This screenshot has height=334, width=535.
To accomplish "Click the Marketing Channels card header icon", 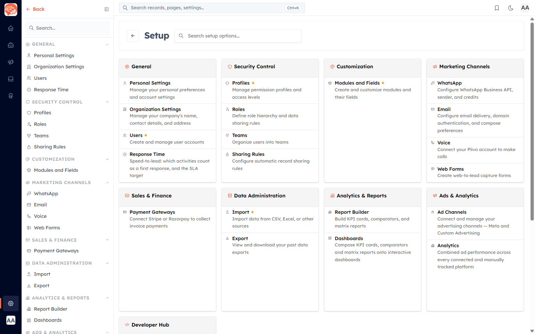I will 435,67.
